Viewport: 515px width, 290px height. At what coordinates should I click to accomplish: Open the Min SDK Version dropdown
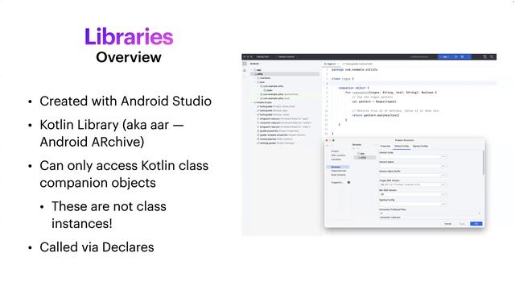[x=412, y=194]
